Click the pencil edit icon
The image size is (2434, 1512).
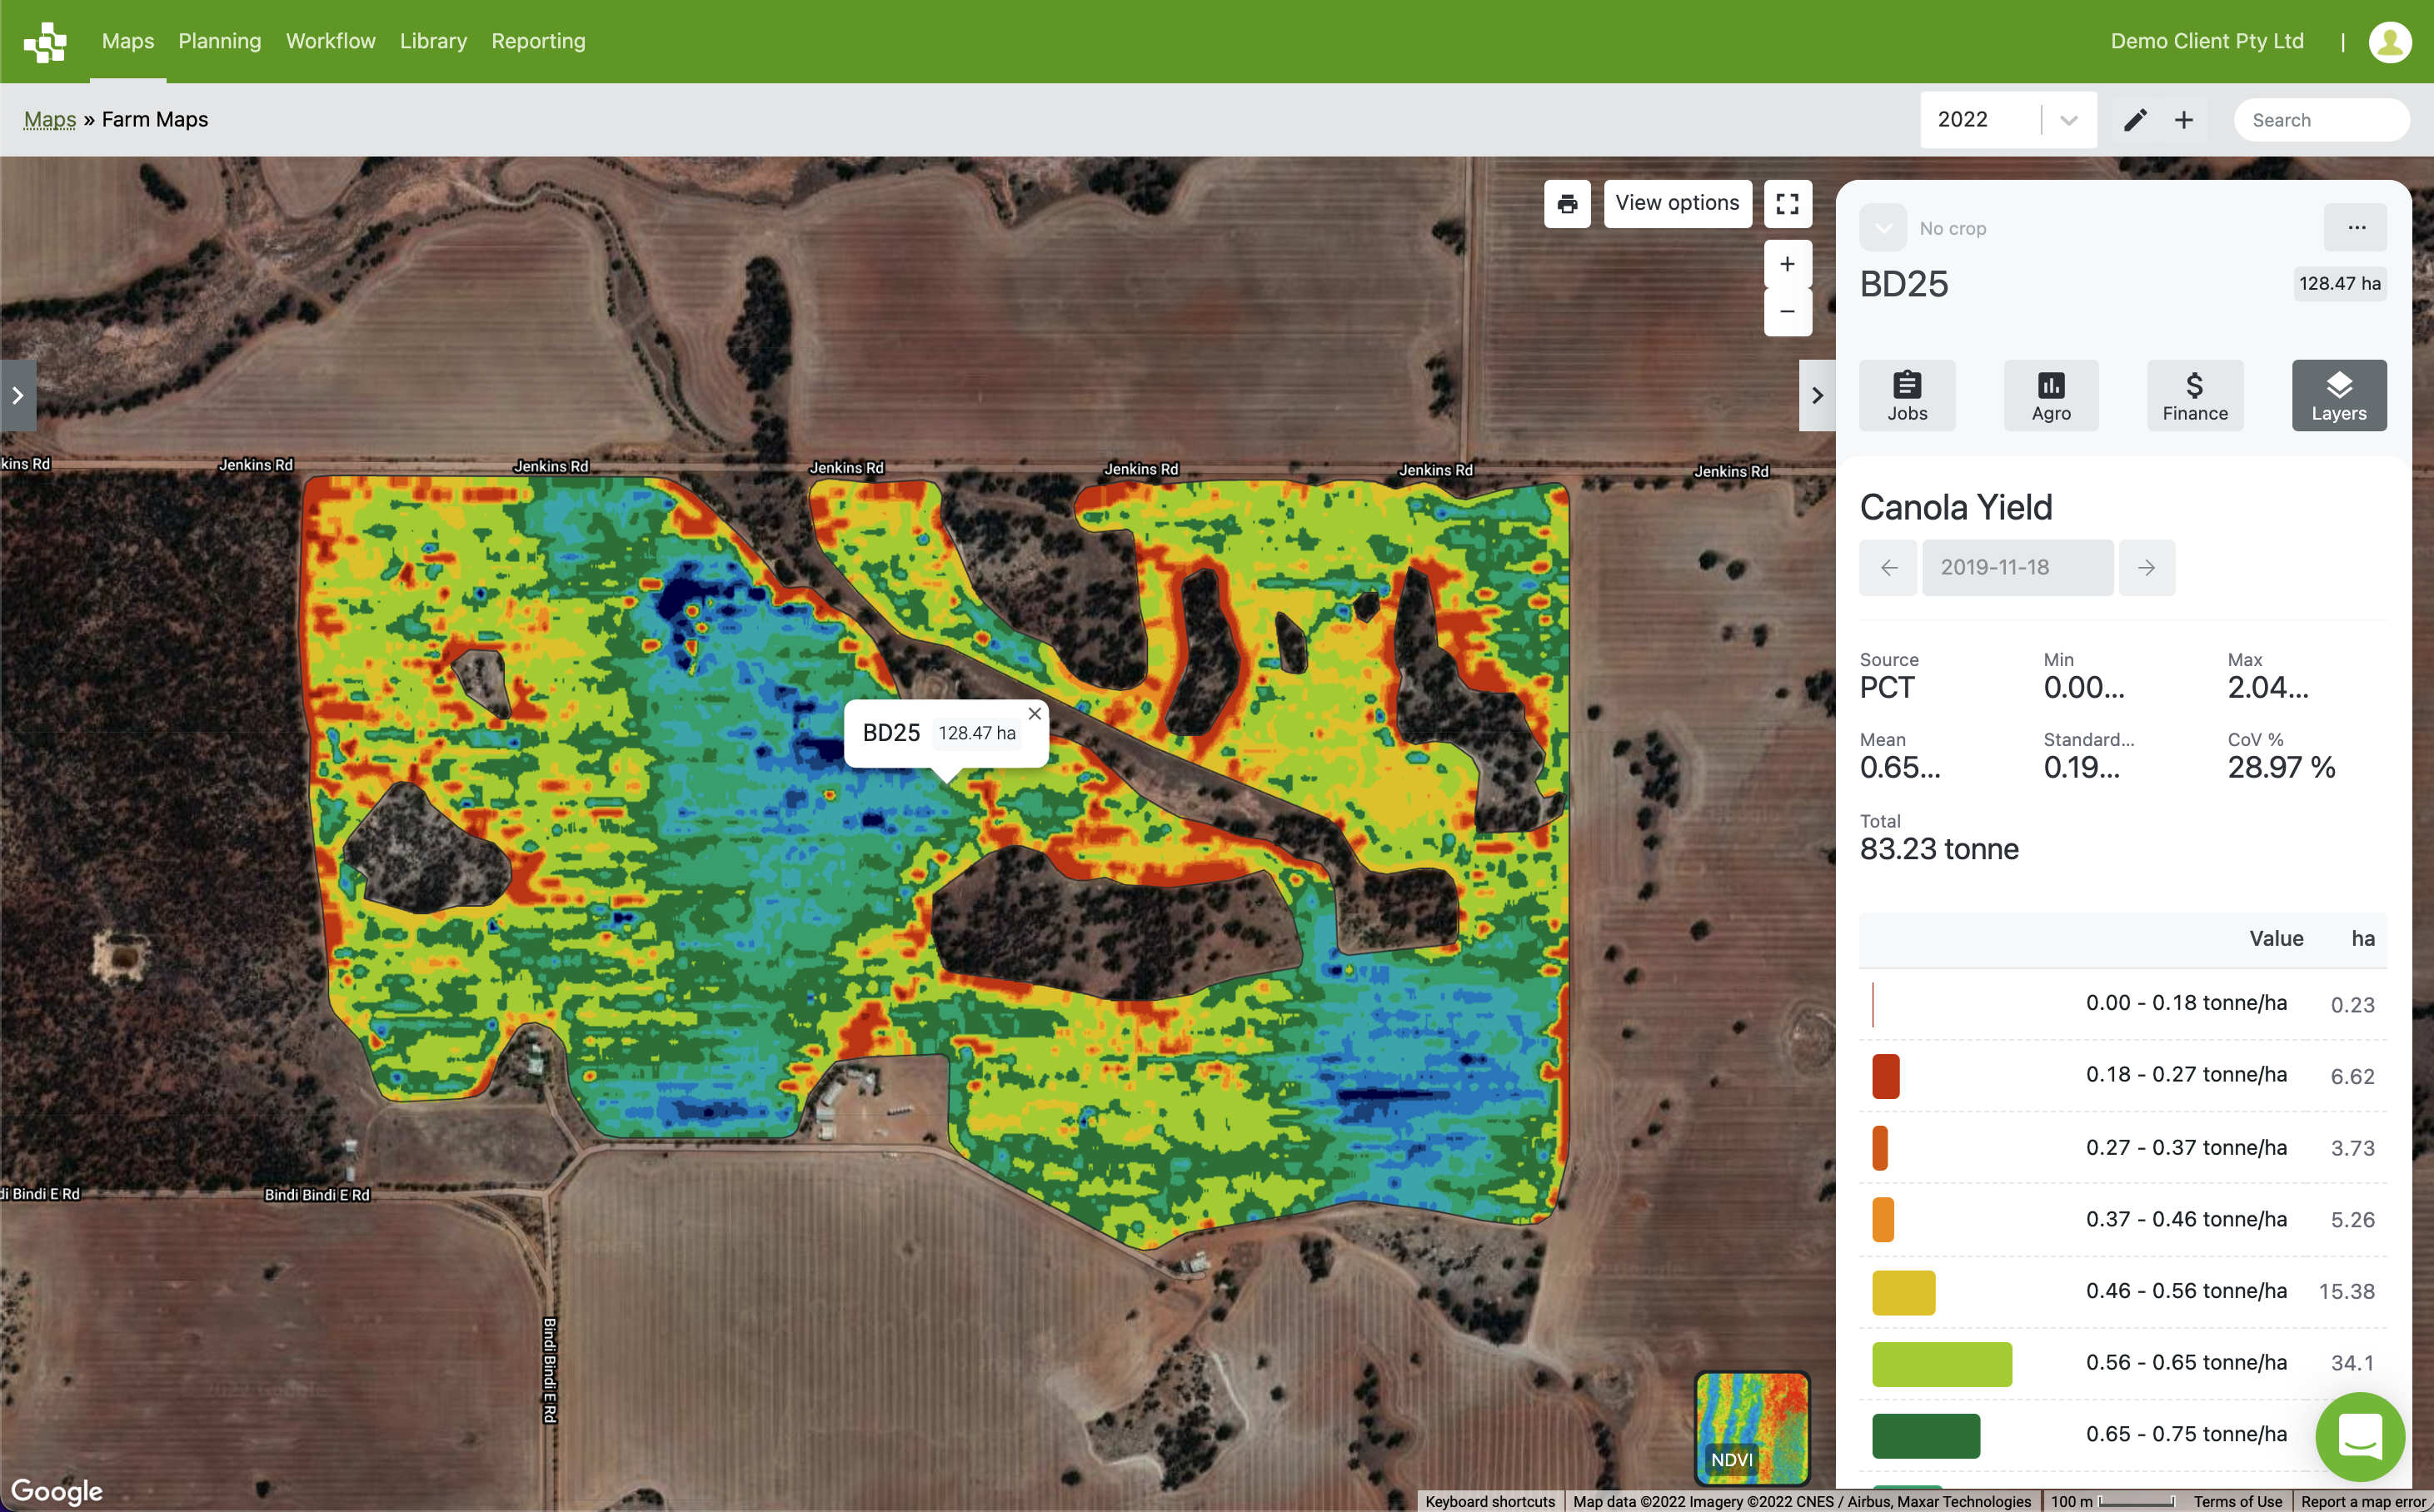click(x=2135, y=120)
